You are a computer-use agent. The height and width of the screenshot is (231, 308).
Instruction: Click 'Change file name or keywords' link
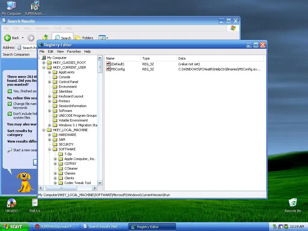(25, 106)
